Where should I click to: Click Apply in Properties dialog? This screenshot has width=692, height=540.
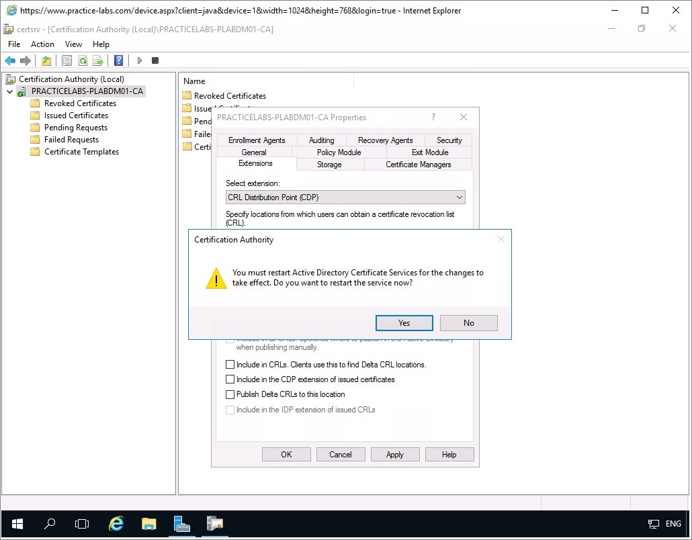click(x=394, y=455)
